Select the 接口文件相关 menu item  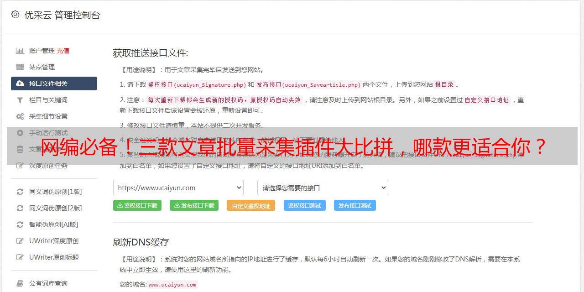(54, 83)
